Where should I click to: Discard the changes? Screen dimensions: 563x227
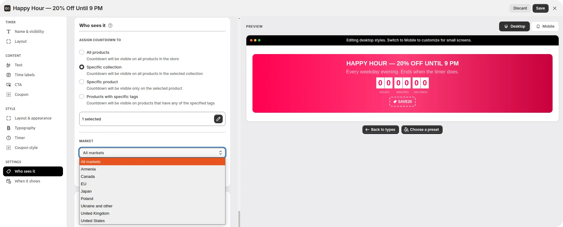click(x=520, y=8)
